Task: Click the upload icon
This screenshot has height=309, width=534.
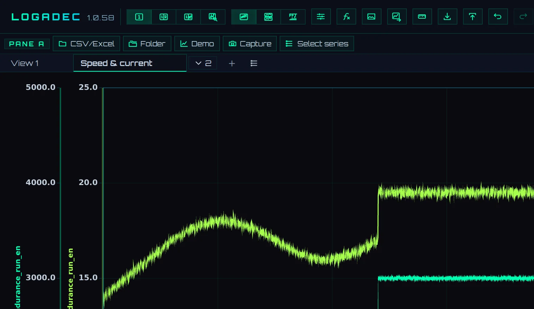Action: pyautogui.click(x=473, y=17)
